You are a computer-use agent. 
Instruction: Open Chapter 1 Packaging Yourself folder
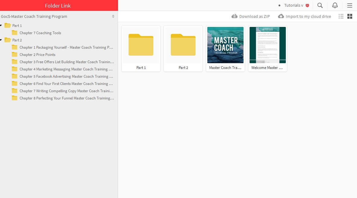66,47
